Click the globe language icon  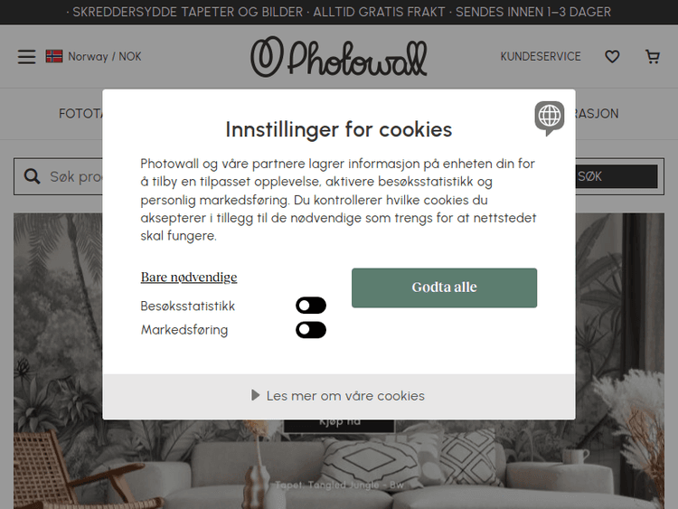550,118
